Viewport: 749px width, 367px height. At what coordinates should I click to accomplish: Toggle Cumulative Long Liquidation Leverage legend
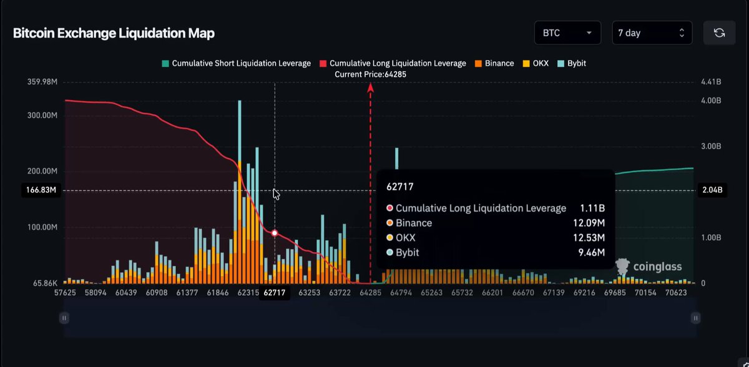pos(393,64)
